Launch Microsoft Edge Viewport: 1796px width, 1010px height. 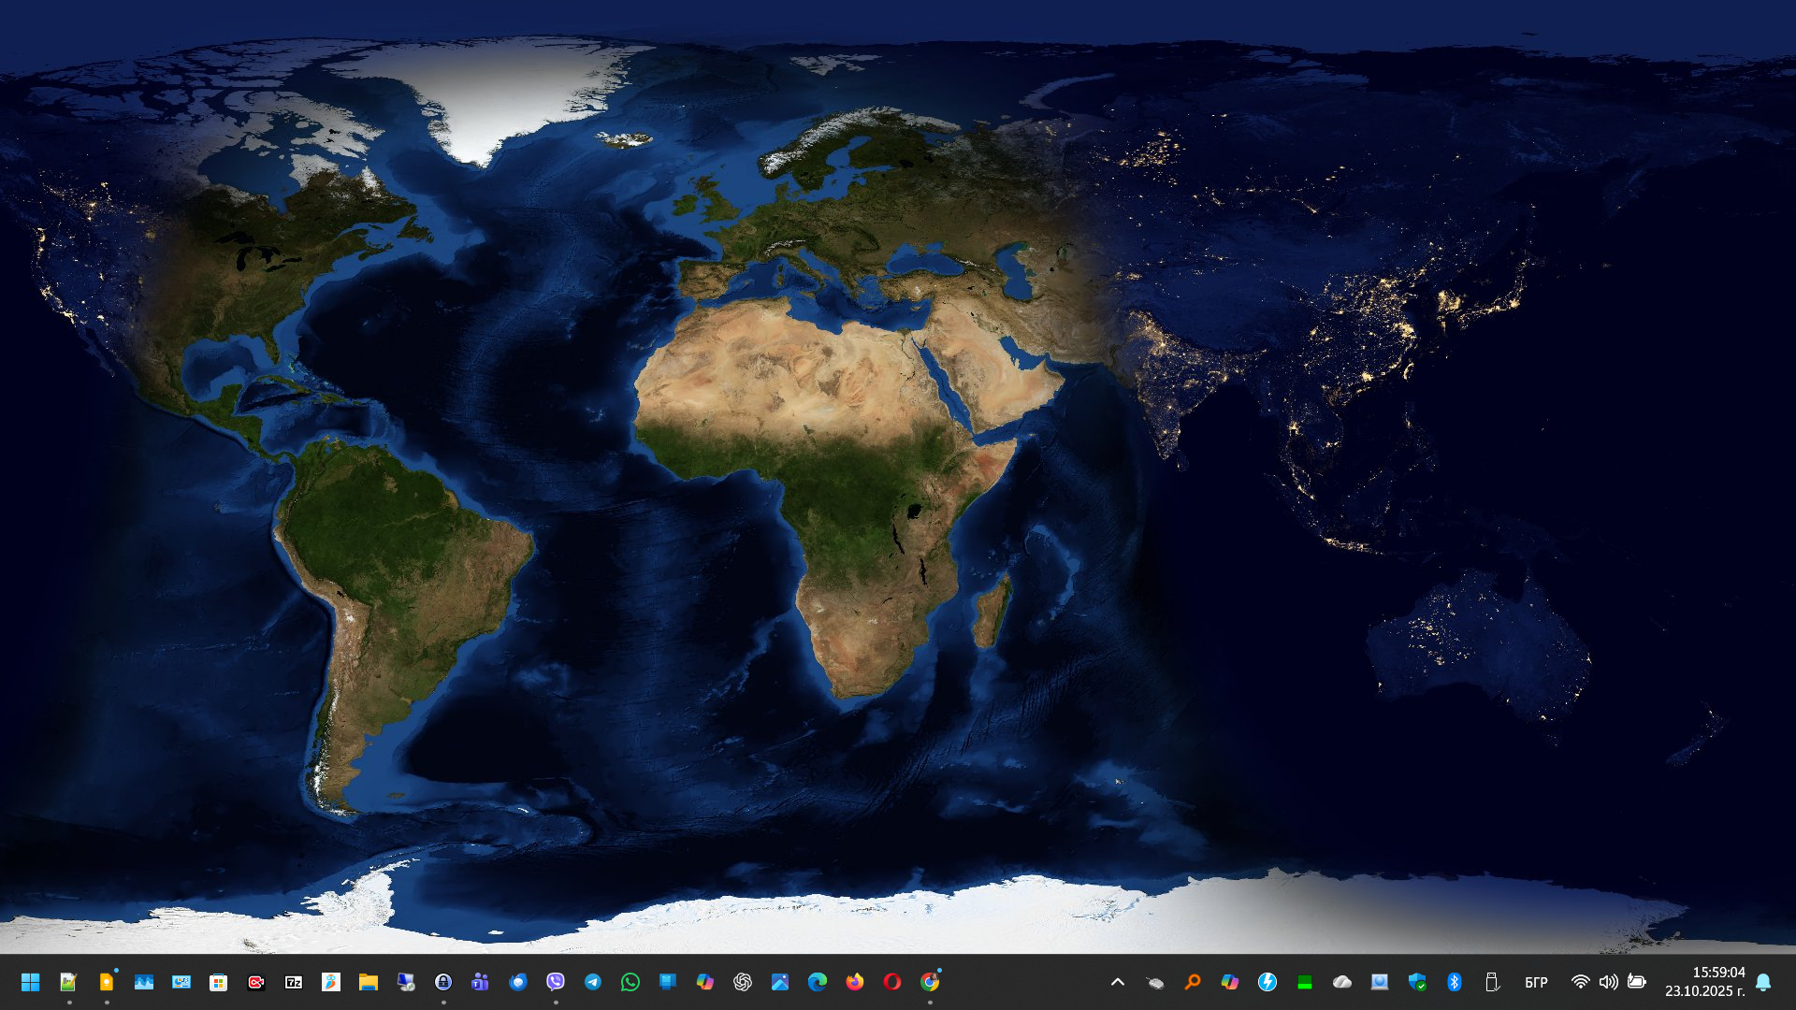(818, 982)
